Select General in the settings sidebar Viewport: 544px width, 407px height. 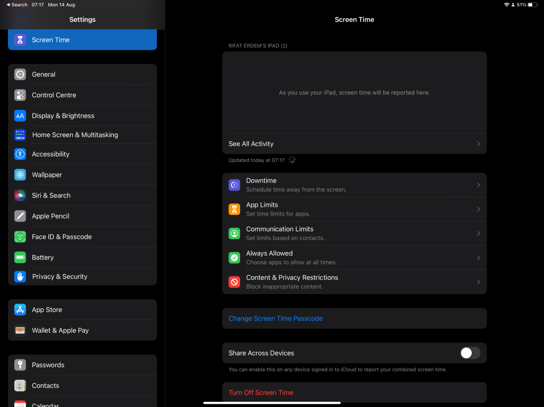[82, 74]
